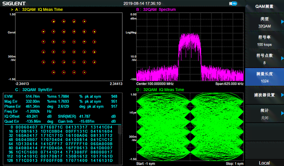284x166 pixels.
Task: Click symbol row 48 starting 06040B07
Action: [61, 140]
